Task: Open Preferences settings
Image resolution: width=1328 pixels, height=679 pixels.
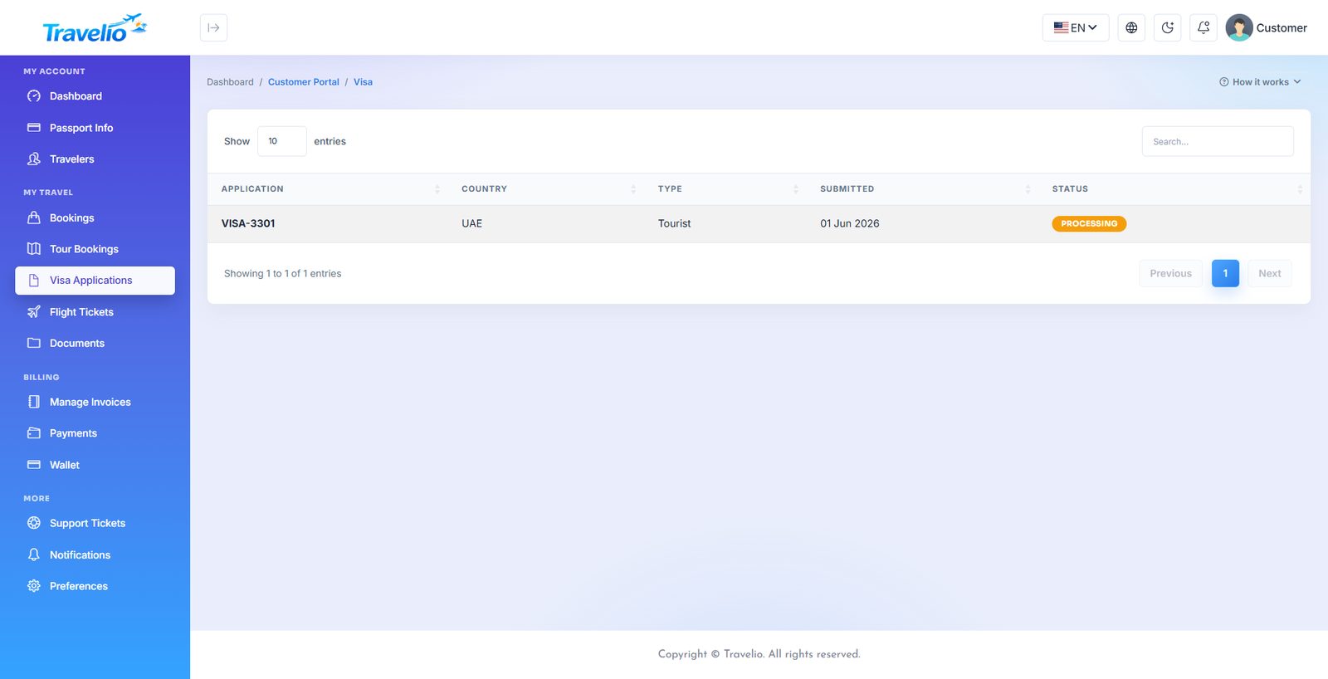Action: pos(95,586)
